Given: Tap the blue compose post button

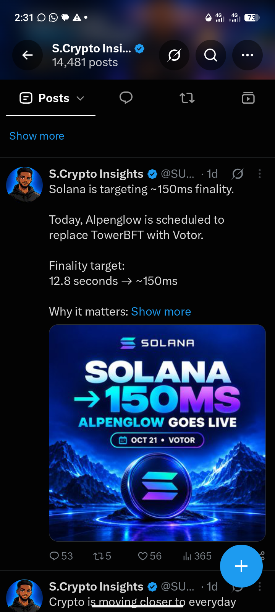Looking at the screenshot, I should pos(241,566).
